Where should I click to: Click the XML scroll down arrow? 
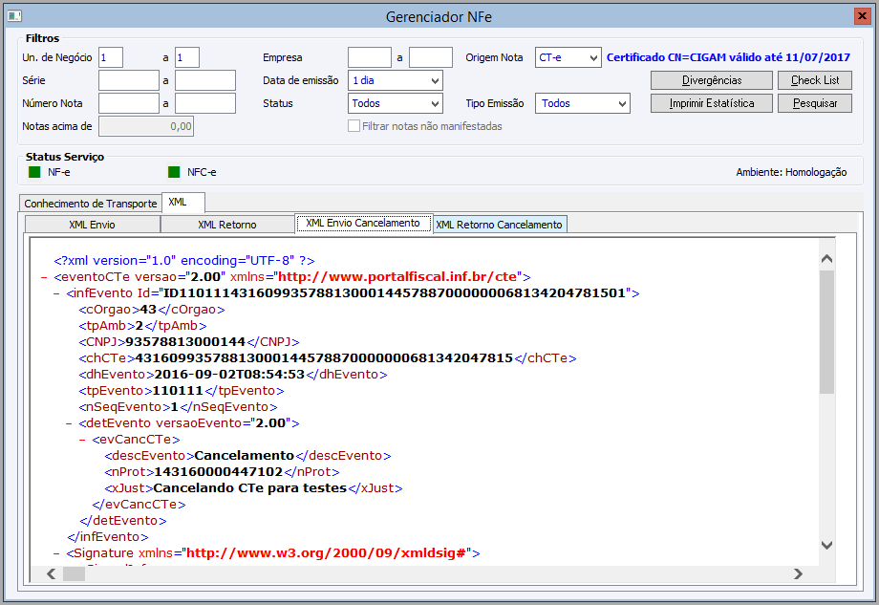826,544
